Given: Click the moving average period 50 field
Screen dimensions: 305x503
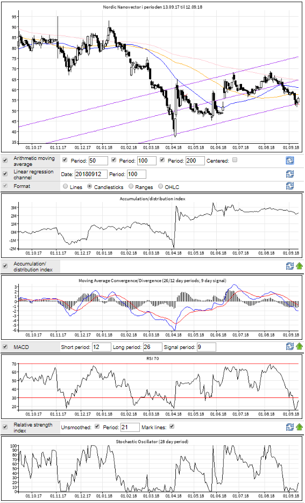Looking at the screenshot, I should click(x=98, y=160).
